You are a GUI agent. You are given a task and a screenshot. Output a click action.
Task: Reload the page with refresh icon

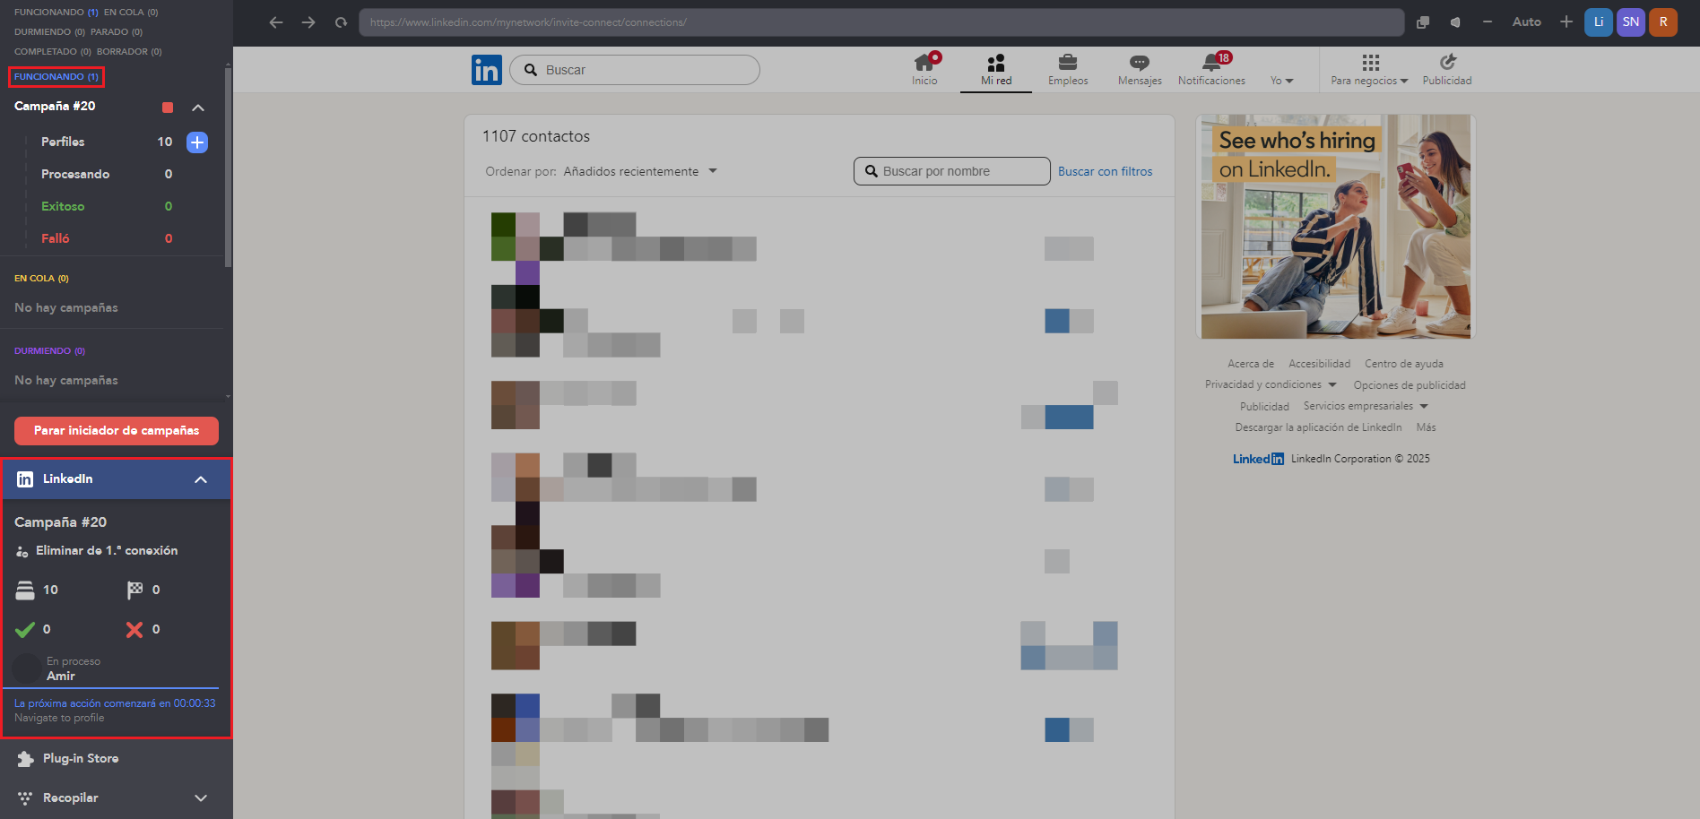click(x=341, y=22)
